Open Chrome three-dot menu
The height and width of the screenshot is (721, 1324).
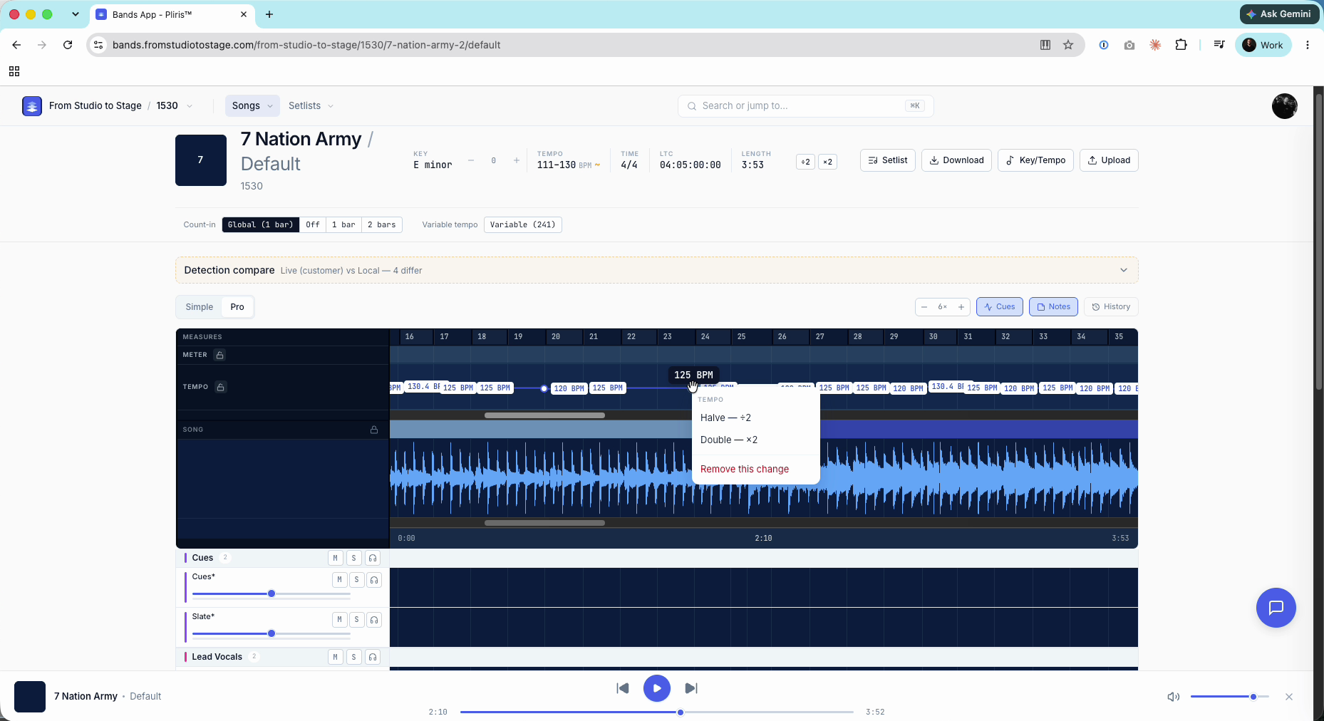(1308, 45)
